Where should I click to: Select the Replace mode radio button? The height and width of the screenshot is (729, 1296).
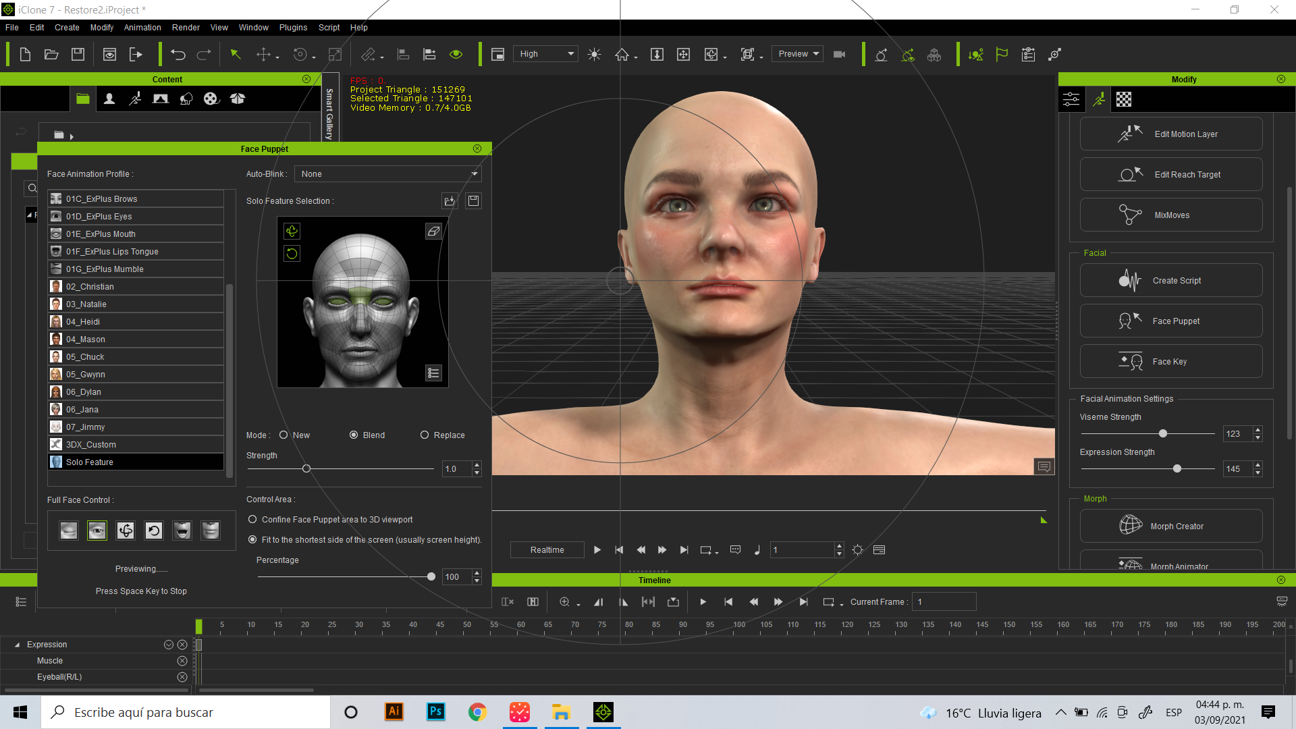tap(425, 435)
